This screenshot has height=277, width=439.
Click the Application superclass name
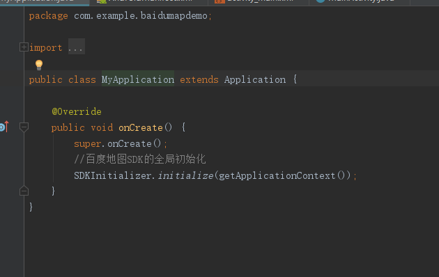point(255,79)
